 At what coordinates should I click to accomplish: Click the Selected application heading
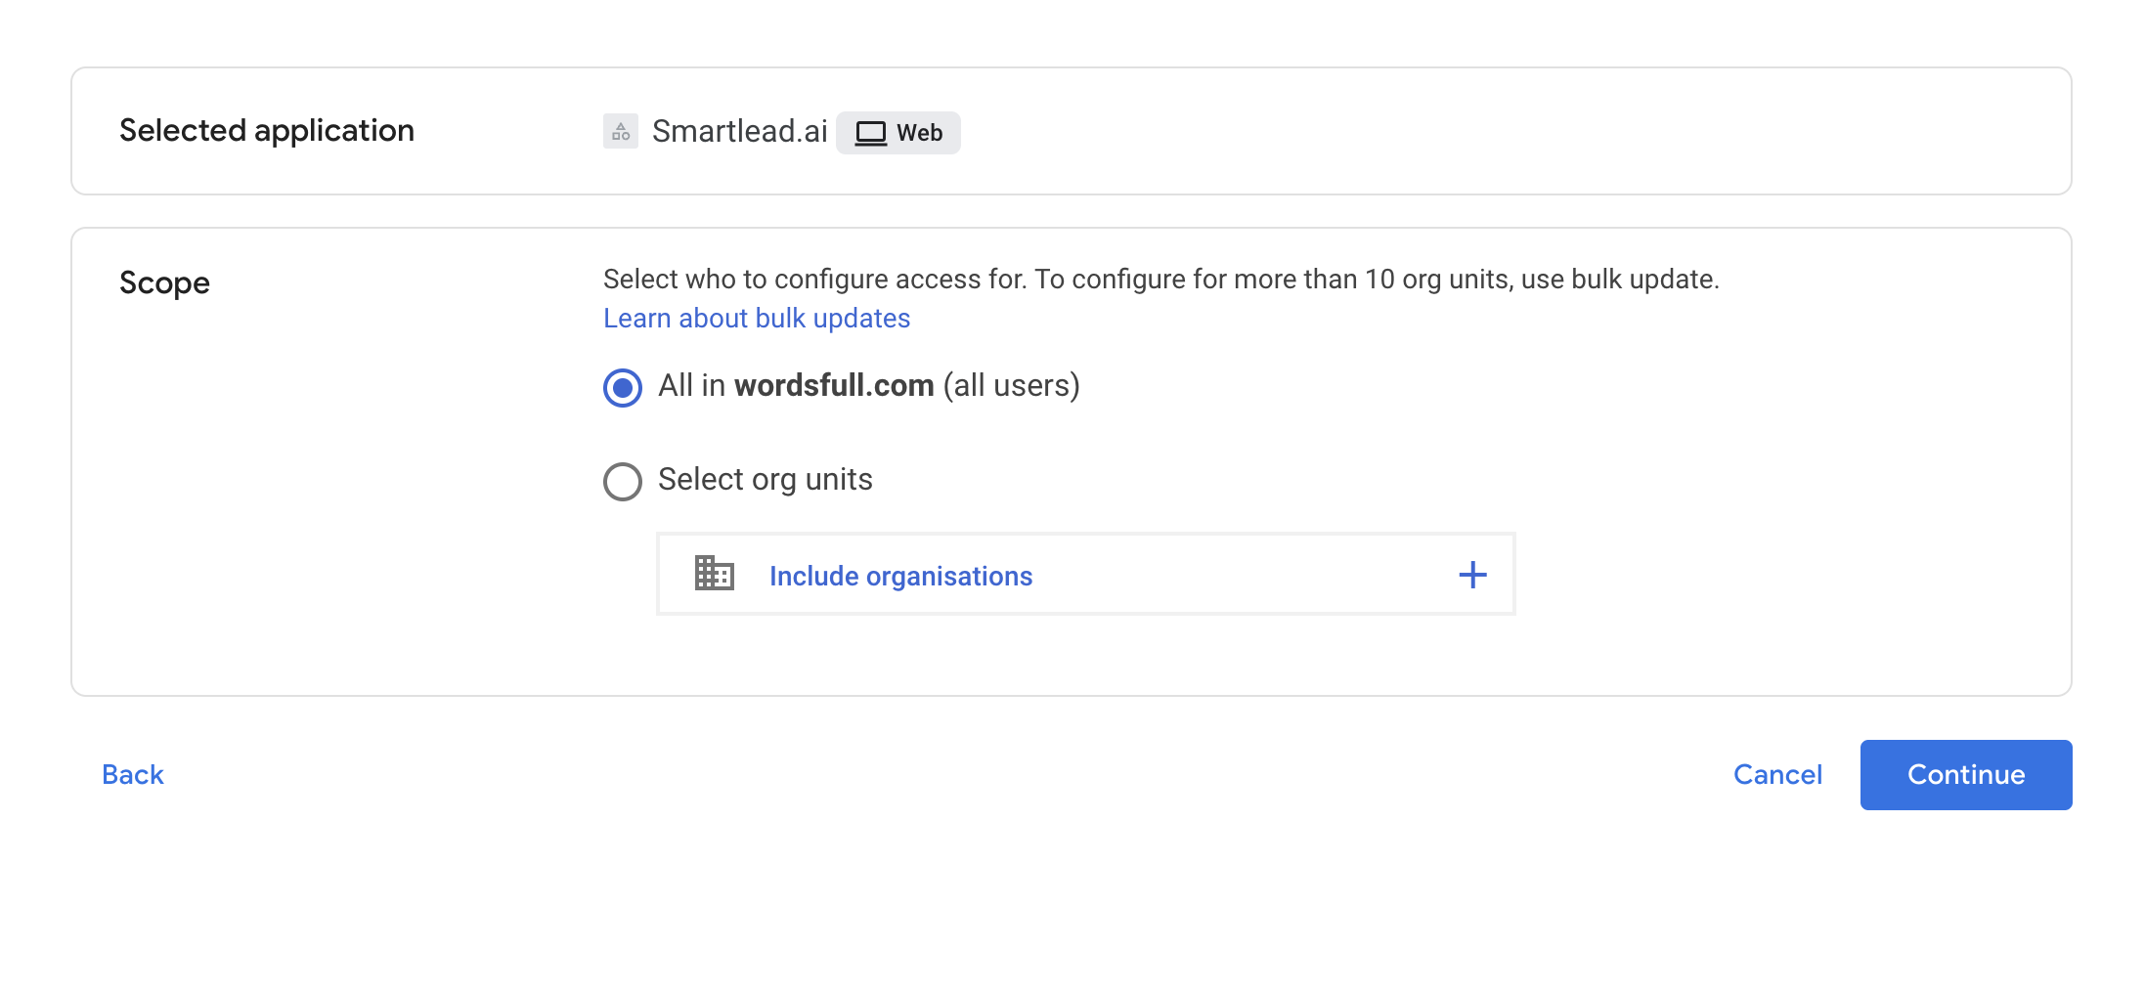tap(266, 130)
